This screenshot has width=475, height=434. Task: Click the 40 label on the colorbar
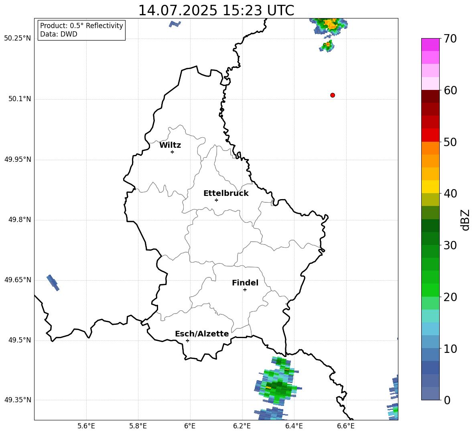click(450, 194)
